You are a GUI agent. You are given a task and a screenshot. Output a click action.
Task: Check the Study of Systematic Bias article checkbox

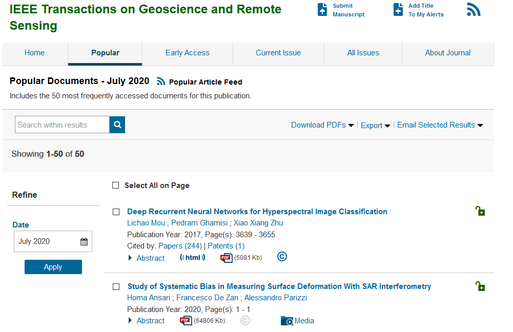[116, 287]
